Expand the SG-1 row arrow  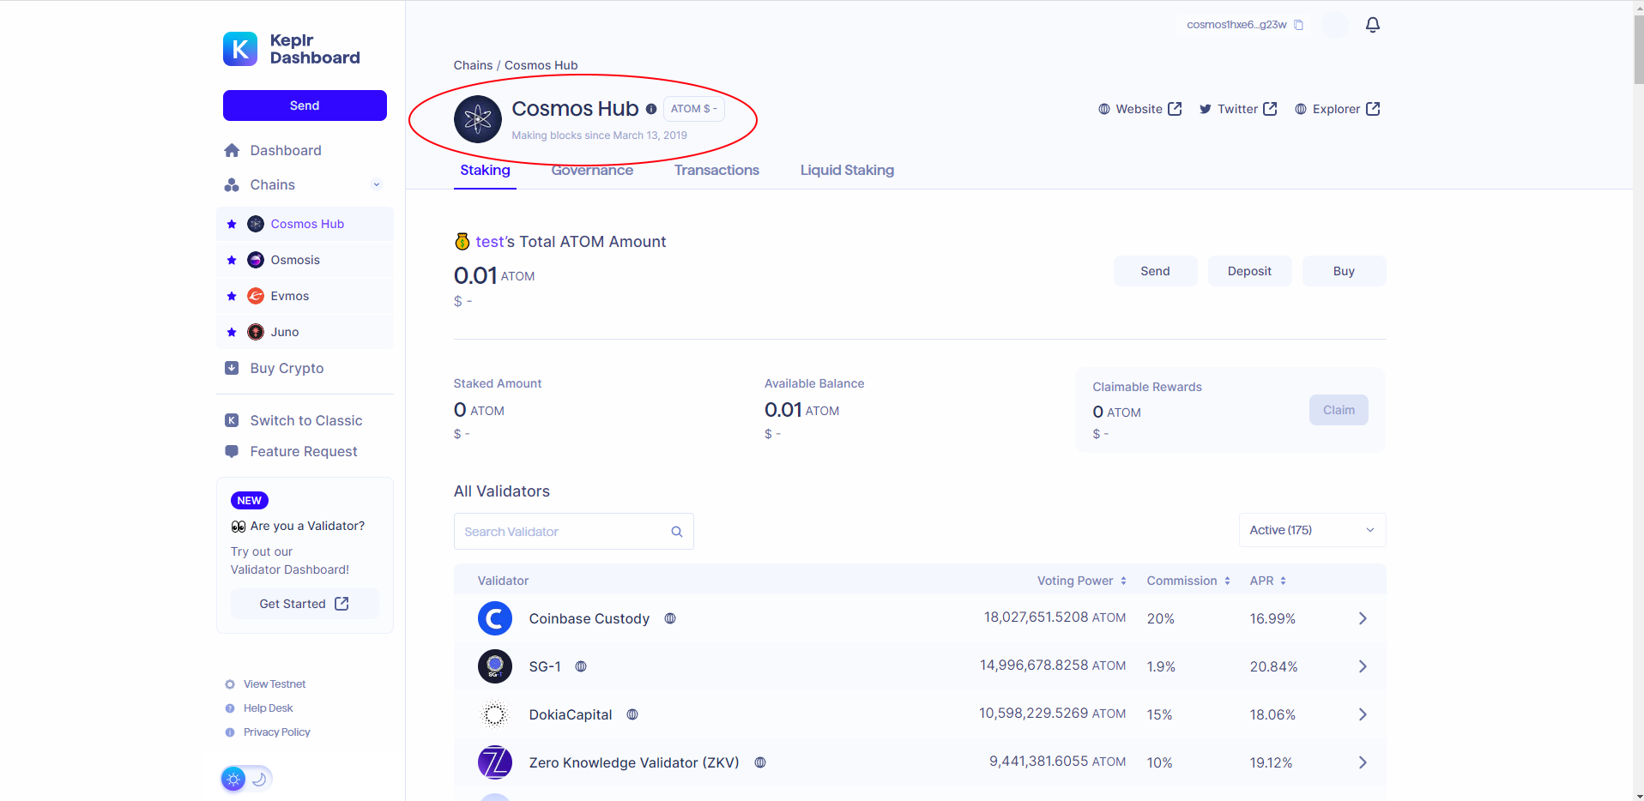coord(1363,666)
